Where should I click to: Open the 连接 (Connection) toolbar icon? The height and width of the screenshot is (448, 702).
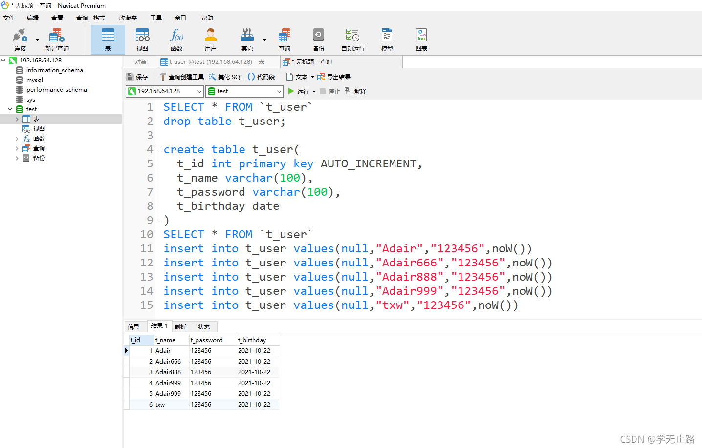20,40
